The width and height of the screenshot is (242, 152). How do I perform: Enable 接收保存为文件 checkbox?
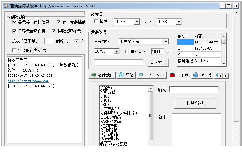(x=14, y=50)
